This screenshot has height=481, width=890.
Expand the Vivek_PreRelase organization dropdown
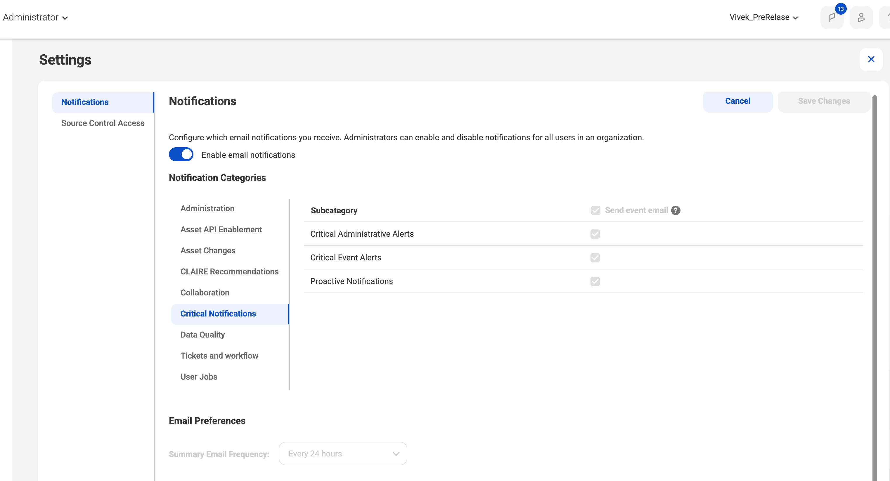point(763,17)
